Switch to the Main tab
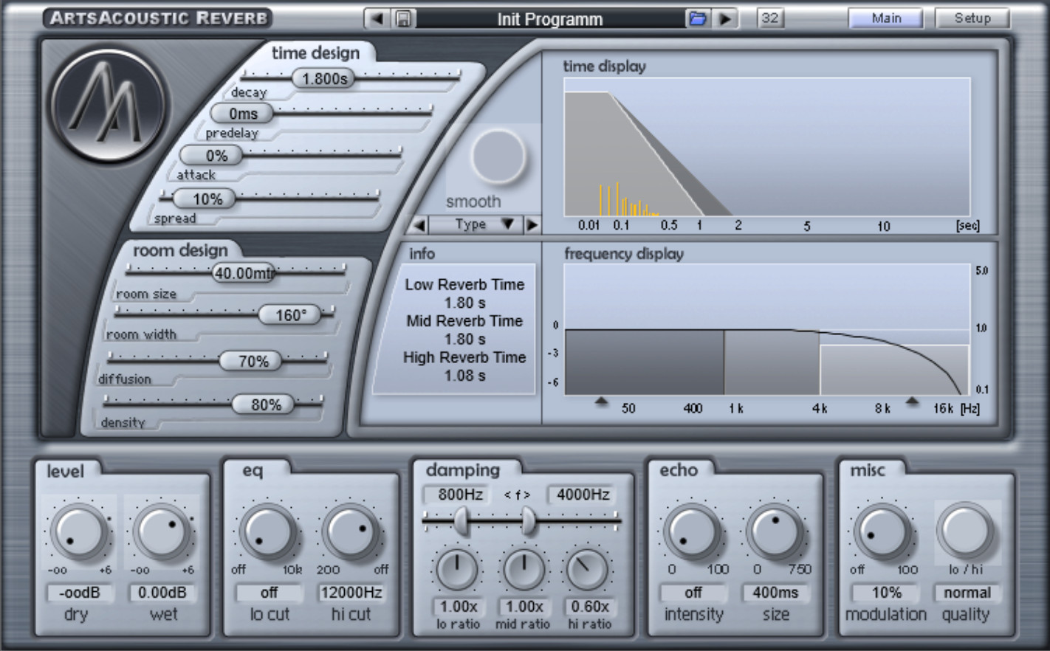Image resolution: width=1050 pixels, height=651 pixels. [x=885, y=18]
